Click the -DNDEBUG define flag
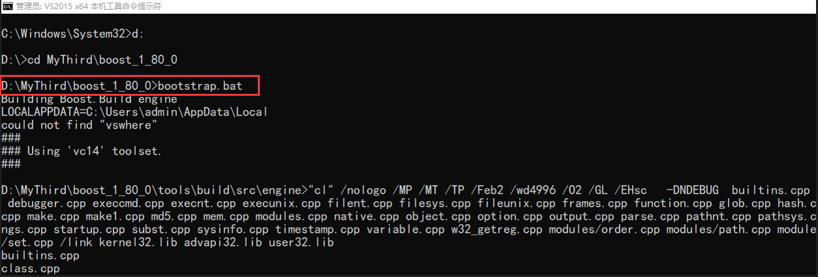This screenshot has height=277, width=818. tap(693, 190)
